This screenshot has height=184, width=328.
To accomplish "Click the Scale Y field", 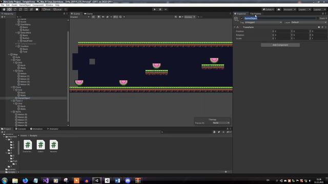I will 301,39.
